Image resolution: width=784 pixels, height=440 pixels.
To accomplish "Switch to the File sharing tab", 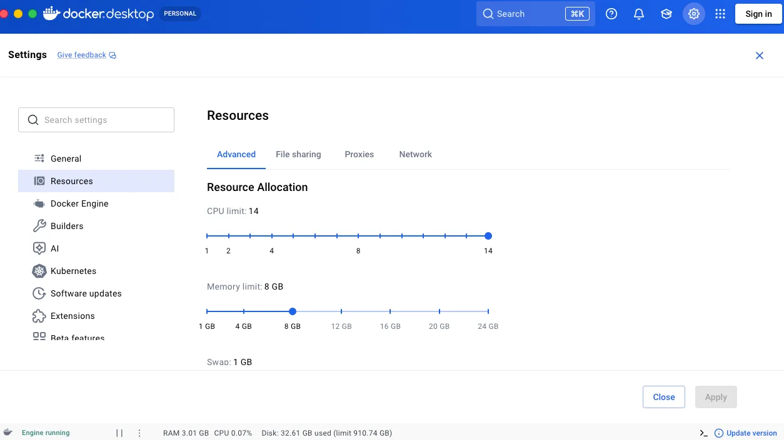I will tap(298, 154).
